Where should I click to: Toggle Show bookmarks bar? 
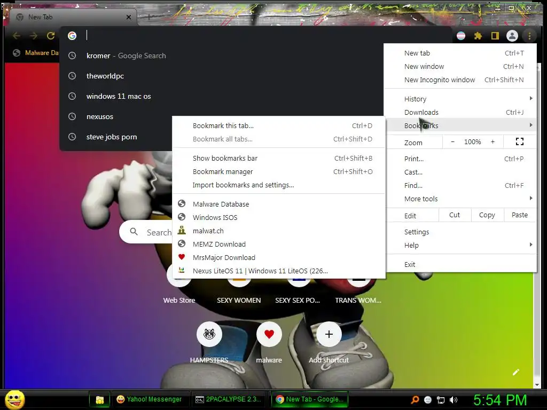pyautogui.click(x=279, y=158)
